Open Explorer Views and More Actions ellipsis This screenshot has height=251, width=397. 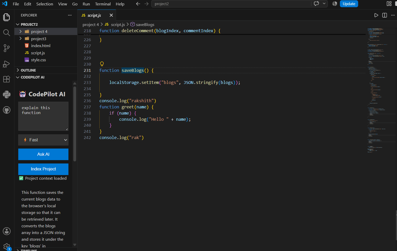point(70,15)
